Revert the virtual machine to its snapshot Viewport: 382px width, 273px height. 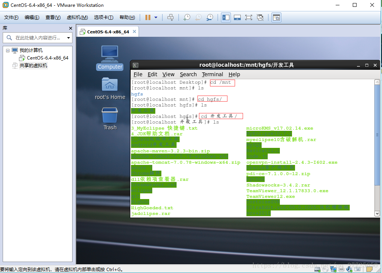[198, 17]
